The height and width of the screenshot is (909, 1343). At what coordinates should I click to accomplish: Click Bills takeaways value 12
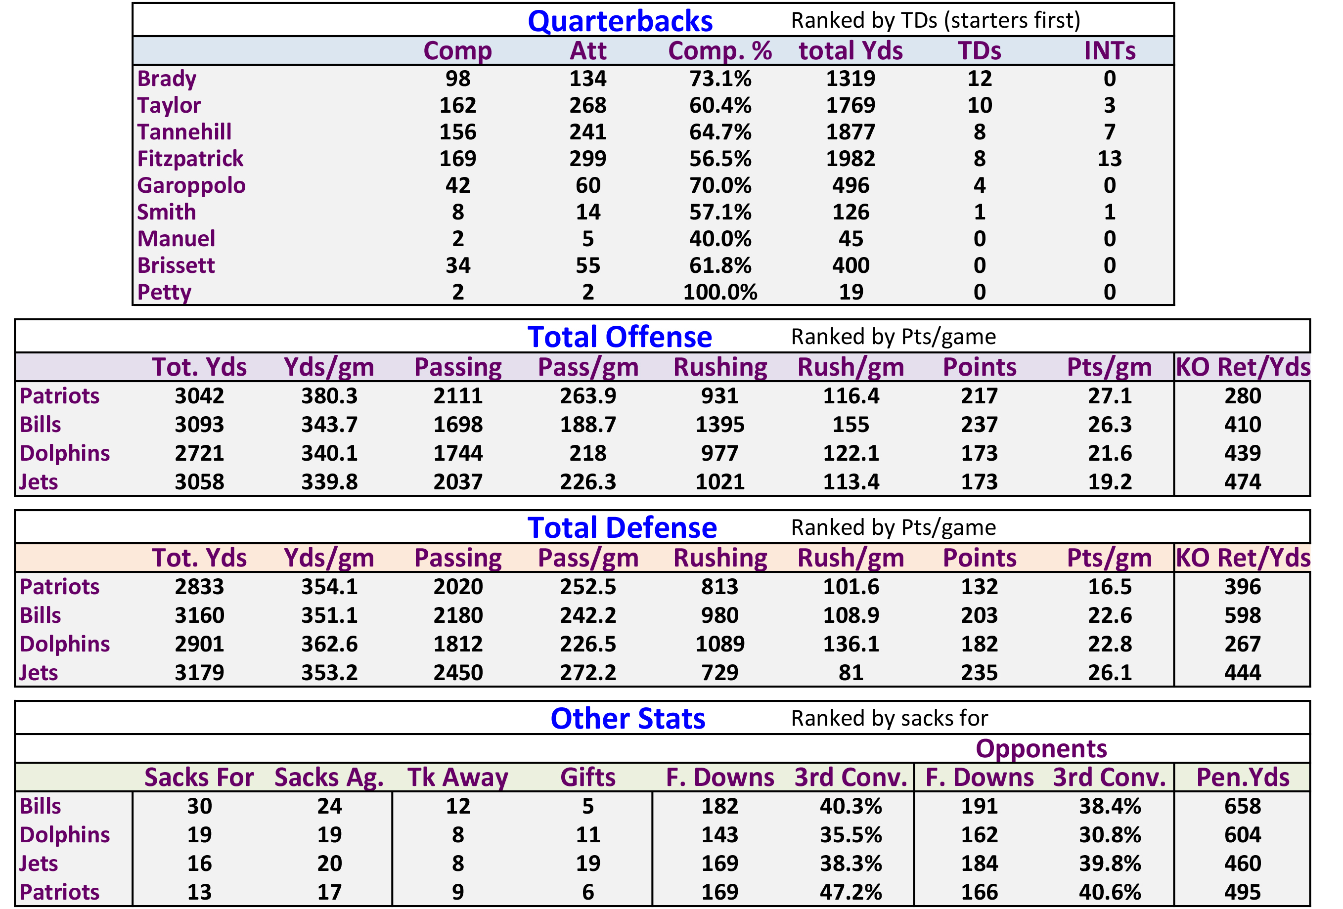tap(458, 806)
